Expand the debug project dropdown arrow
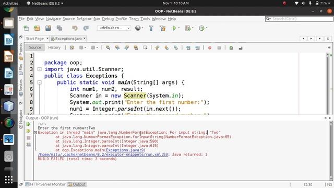Viewport: 334px width, 188px height. [193, 28]
